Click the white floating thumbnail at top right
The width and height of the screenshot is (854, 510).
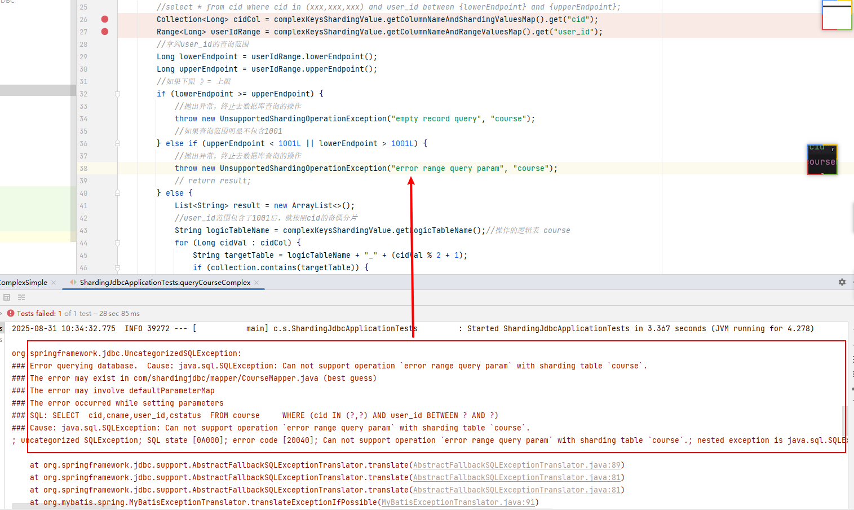click(837, 15)
